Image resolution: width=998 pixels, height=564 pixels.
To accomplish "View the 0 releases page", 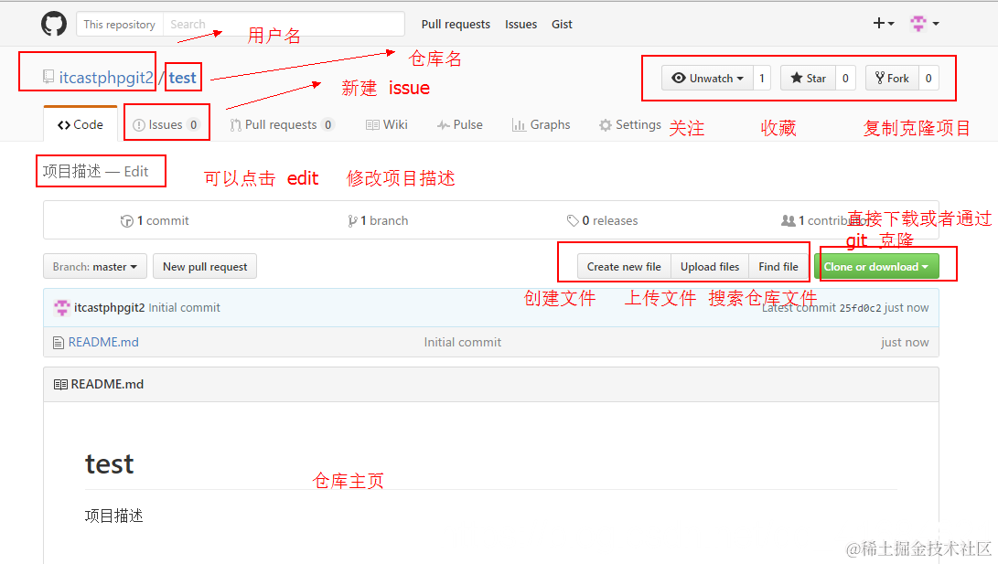I will coord(602,220).
